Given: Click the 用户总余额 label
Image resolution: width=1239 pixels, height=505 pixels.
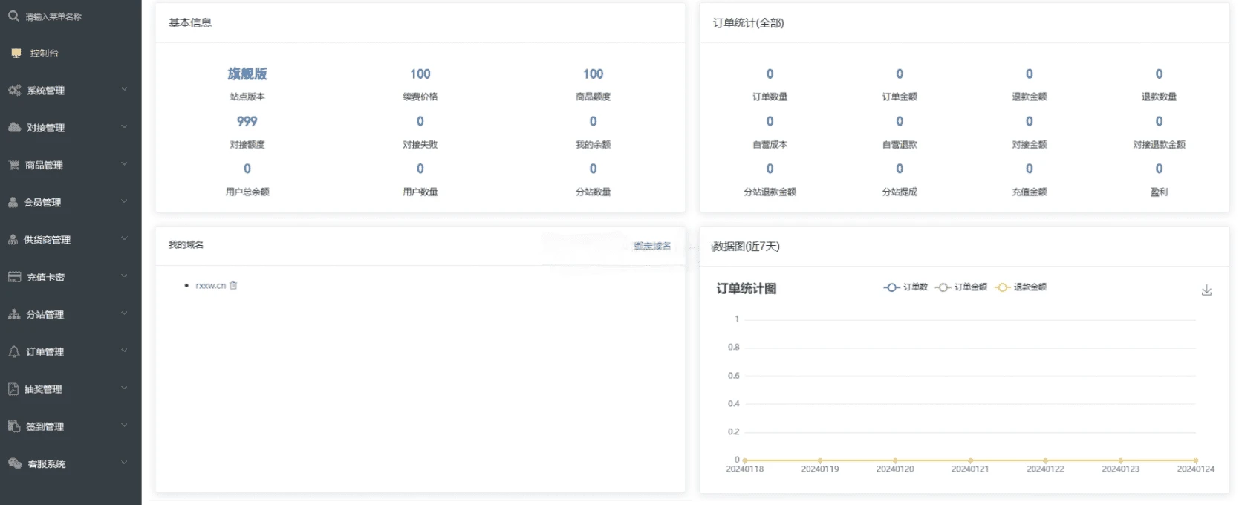Looking at the screenshot, I should [x=247, y=192].
